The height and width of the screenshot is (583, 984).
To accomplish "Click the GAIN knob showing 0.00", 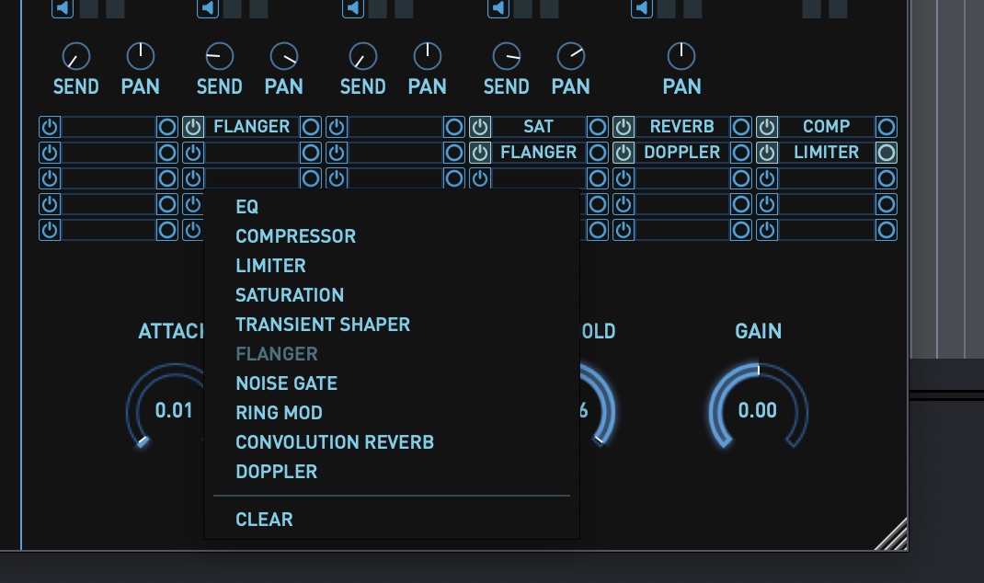I will coord(758,410).
